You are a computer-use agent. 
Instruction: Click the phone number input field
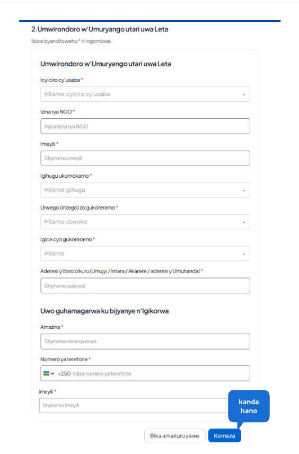pyautogui.click(x=160, y=373)
